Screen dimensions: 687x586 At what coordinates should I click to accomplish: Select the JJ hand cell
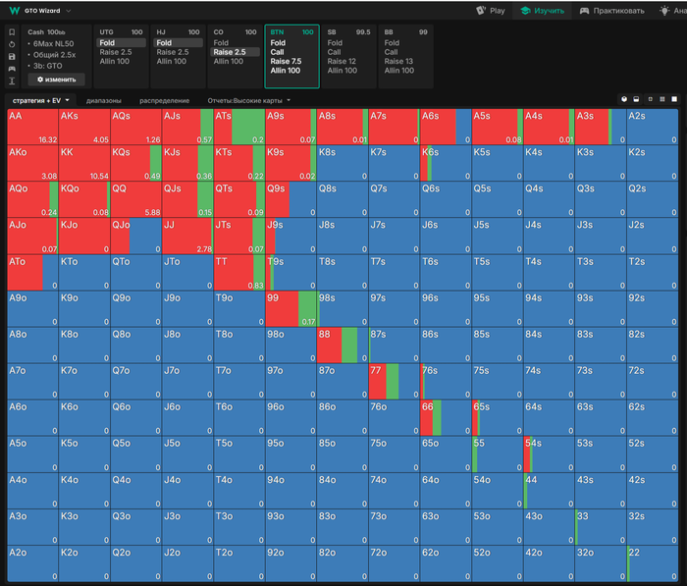click(x=187, y=237)
